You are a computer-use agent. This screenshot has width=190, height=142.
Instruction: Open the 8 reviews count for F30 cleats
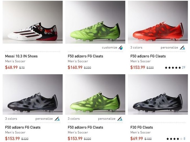coord(185,139)
